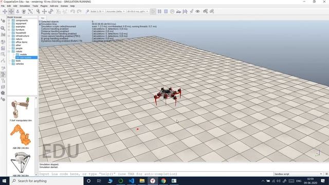Toggle the layers sidebar button
Image resolution: width=329 pixels, height=185 pixels.
tap(3, 87)
